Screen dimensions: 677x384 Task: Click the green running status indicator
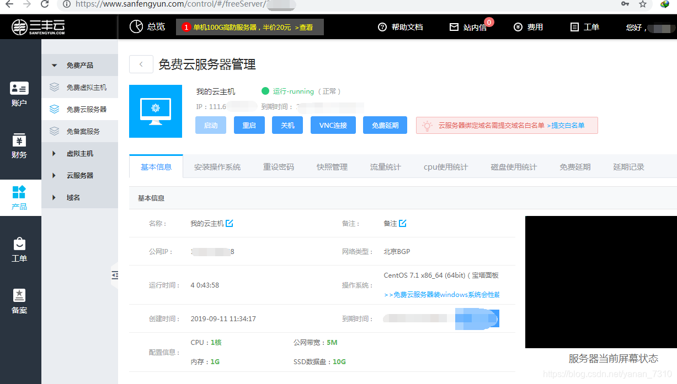[265, 91]
